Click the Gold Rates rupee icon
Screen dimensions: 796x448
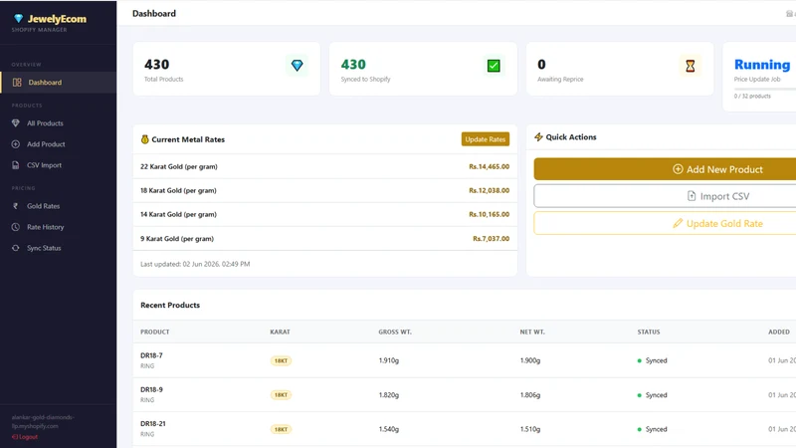(x=15, y=206)
